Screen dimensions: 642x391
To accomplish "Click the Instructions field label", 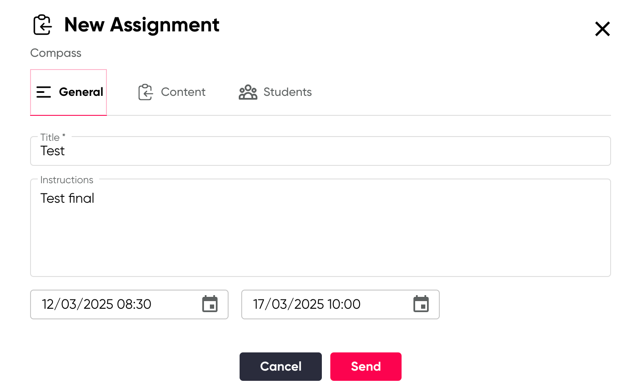I will pyautogui.click(x=67, y=180).
